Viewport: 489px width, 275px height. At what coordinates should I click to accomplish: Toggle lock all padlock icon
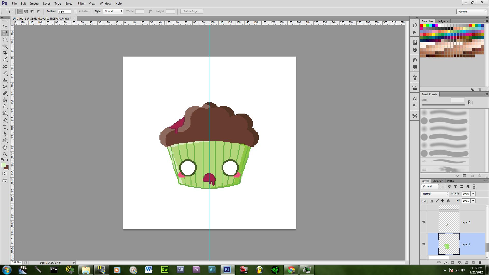pyautogui.click(x=448, y=201)
